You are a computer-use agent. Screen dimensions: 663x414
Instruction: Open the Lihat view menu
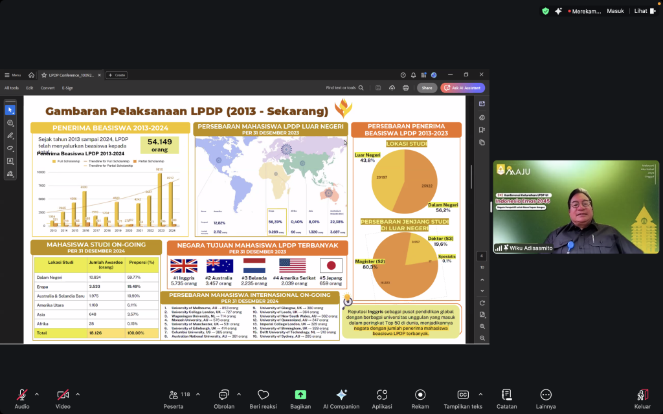tap(643, 11)
